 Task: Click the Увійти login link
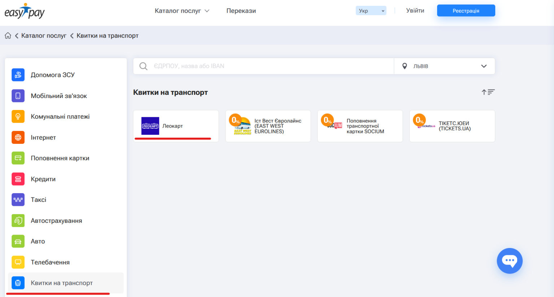pyautogui.click(x=415, y=11)
